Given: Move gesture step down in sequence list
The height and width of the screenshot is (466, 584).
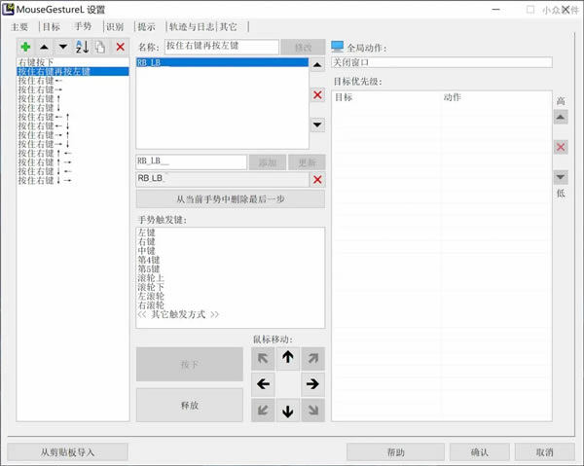Looking at the screenshot, I should point(317,125).
